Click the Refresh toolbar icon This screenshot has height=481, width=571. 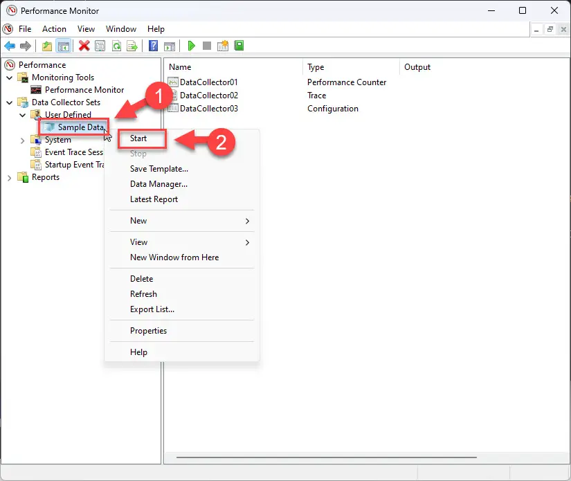(x=116, y=46)
